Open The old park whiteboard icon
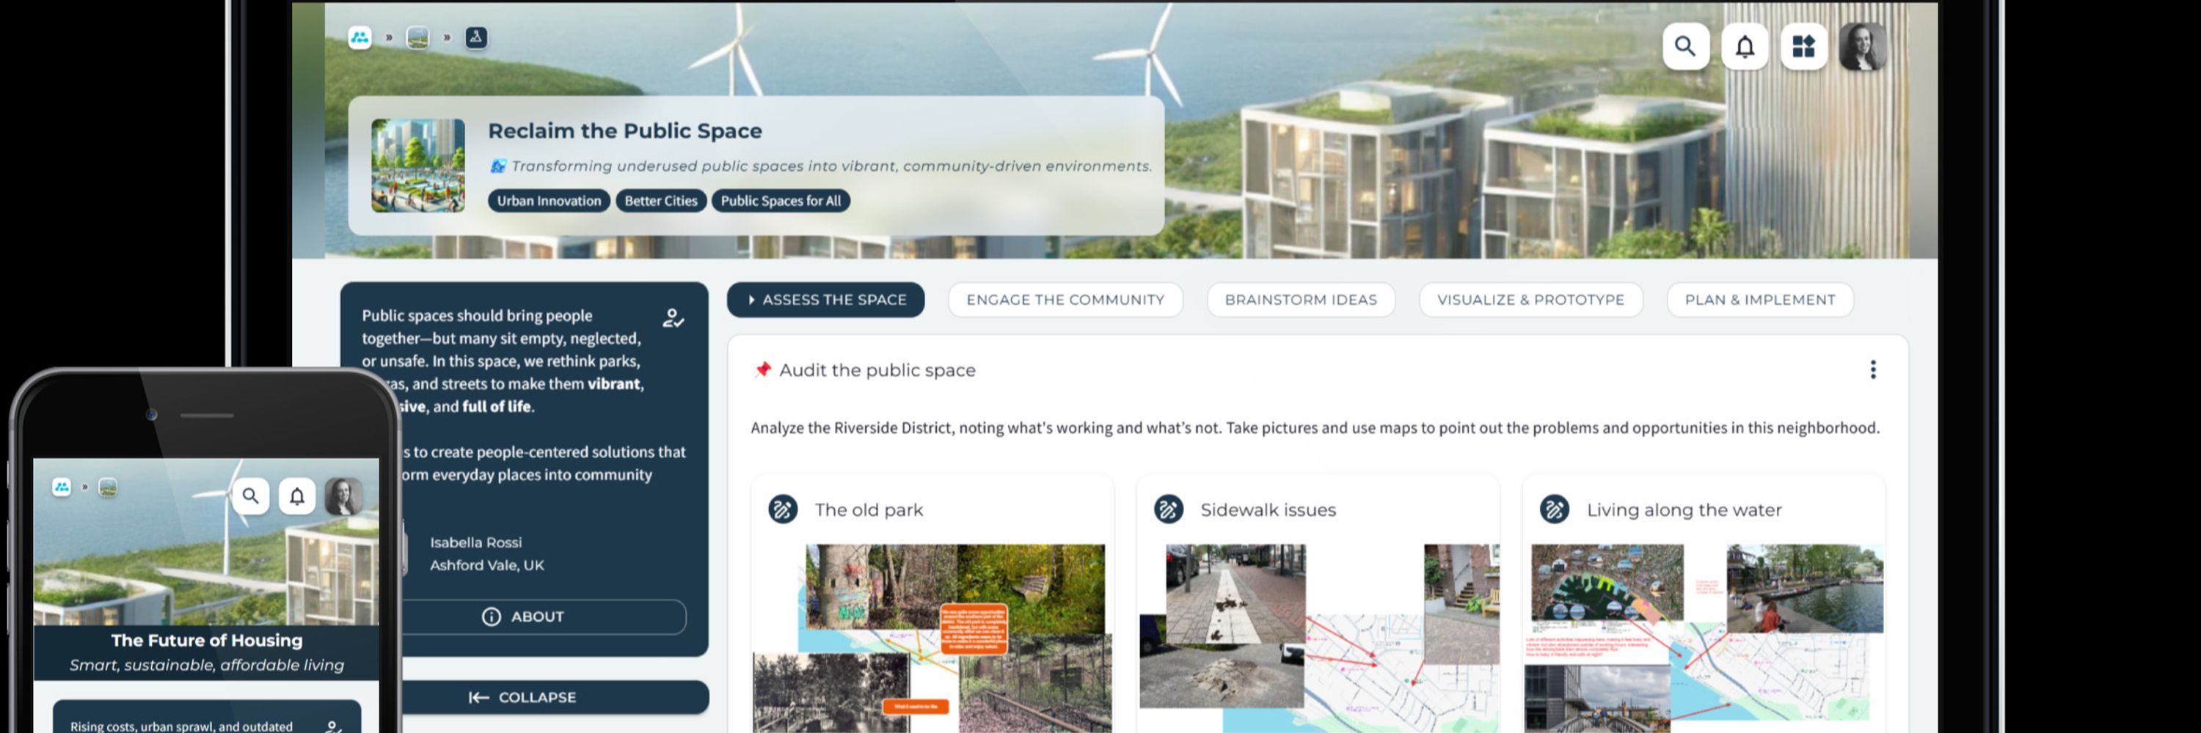The height and width of the screenshot is (733, 2201). point(783,509)
